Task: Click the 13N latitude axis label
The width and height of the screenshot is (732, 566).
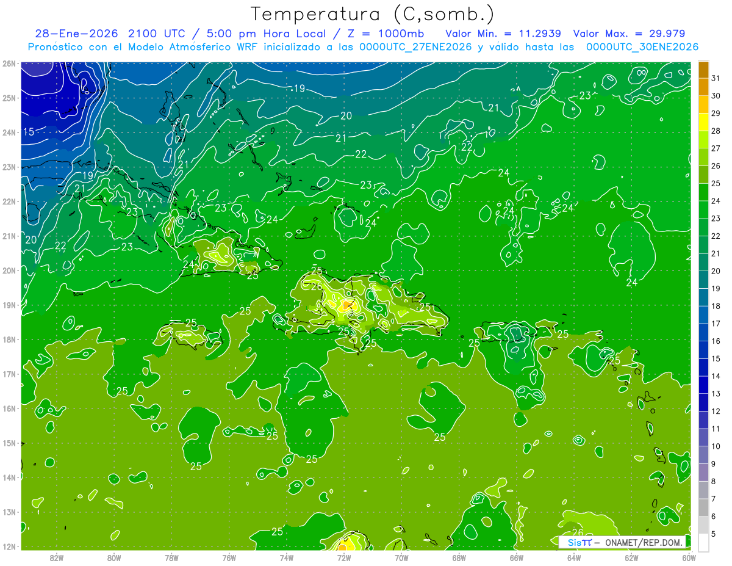Action: pos(9,512)
